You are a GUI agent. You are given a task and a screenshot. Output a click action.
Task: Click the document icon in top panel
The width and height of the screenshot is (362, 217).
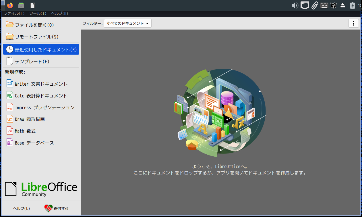point(32,5)
